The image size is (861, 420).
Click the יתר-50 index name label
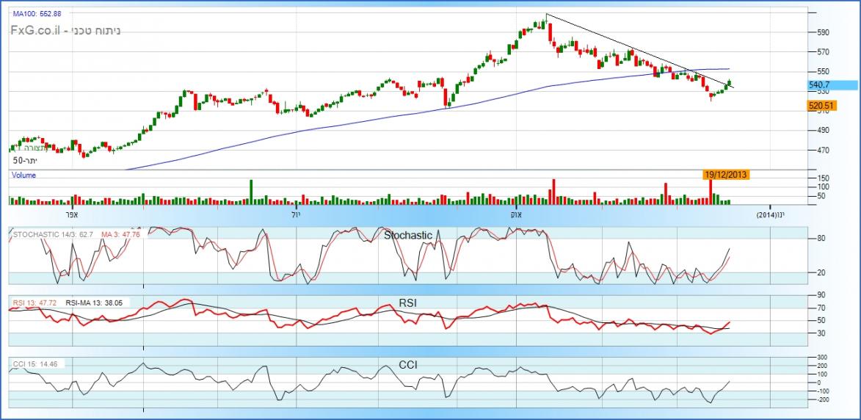point(24,160)
